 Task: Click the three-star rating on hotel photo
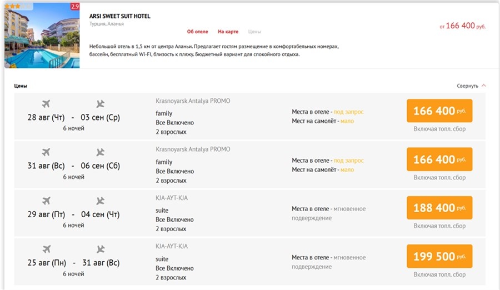(13, 6)
